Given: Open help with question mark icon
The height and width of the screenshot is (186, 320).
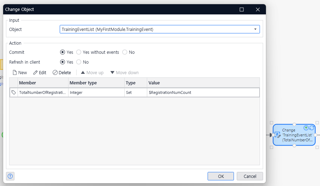Looking at the screenshot, I should point(10,176).
